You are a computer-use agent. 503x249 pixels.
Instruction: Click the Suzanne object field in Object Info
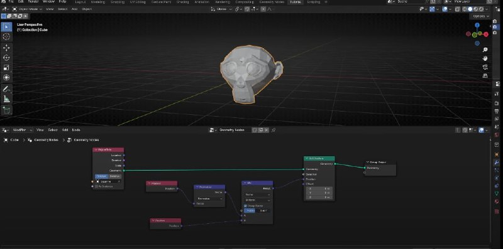(108, 181)
